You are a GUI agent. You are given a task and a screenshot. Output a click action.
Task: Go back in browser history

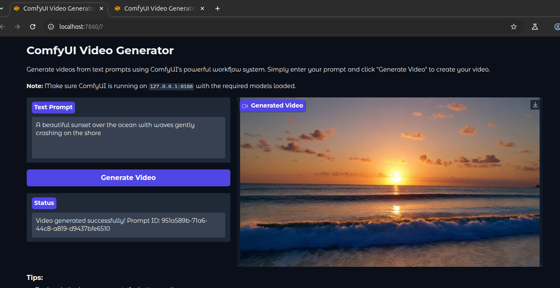3,27
